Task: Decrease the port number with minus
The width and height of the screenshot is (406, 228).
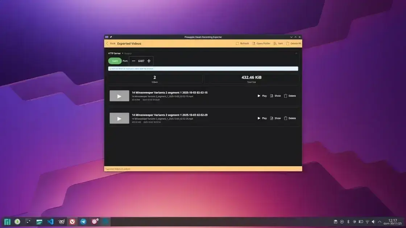Action: (x=134, y=61)
